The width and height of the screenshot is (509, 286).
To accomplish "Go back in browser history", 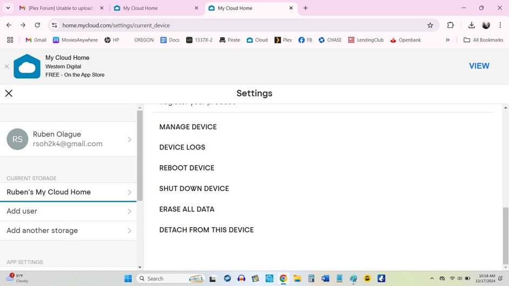I will [9, 25].
